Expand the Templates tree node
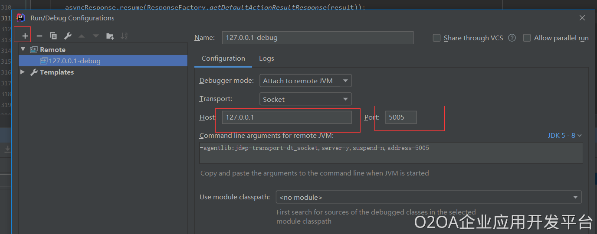The width and height of the screenshot is (597, 234). pos(23,72)
